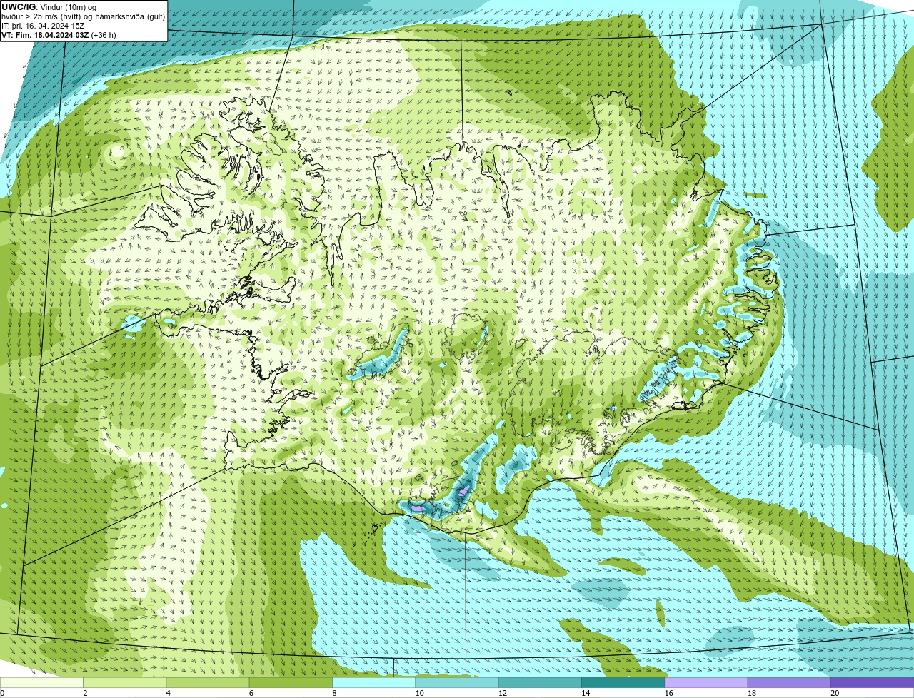Click the 2–4 m/s light green legend swatch
The width and height of the screenshot is (914, 698).
pyautogui.click(x=124, y=682)
